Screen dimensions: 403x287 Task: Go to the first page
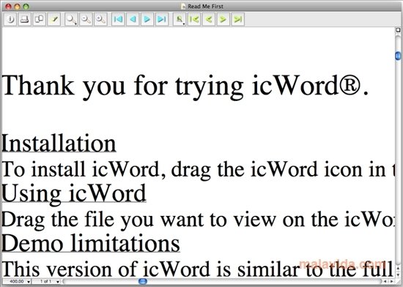118,19
